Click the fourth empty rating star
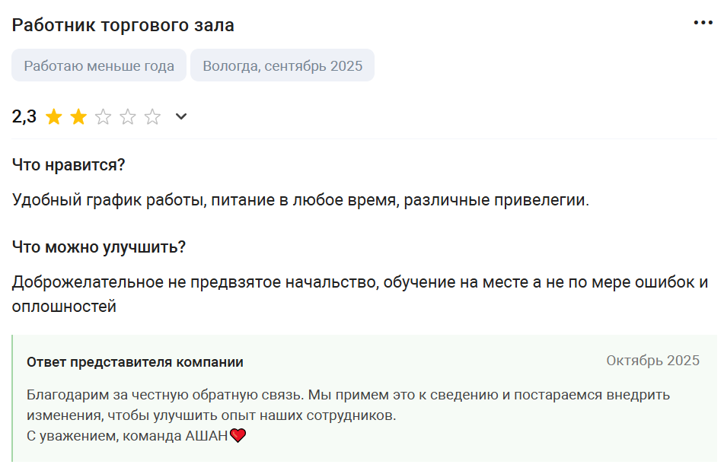Image resolution: width=724 pixels, height=474 pixels. tap(128, 117)
